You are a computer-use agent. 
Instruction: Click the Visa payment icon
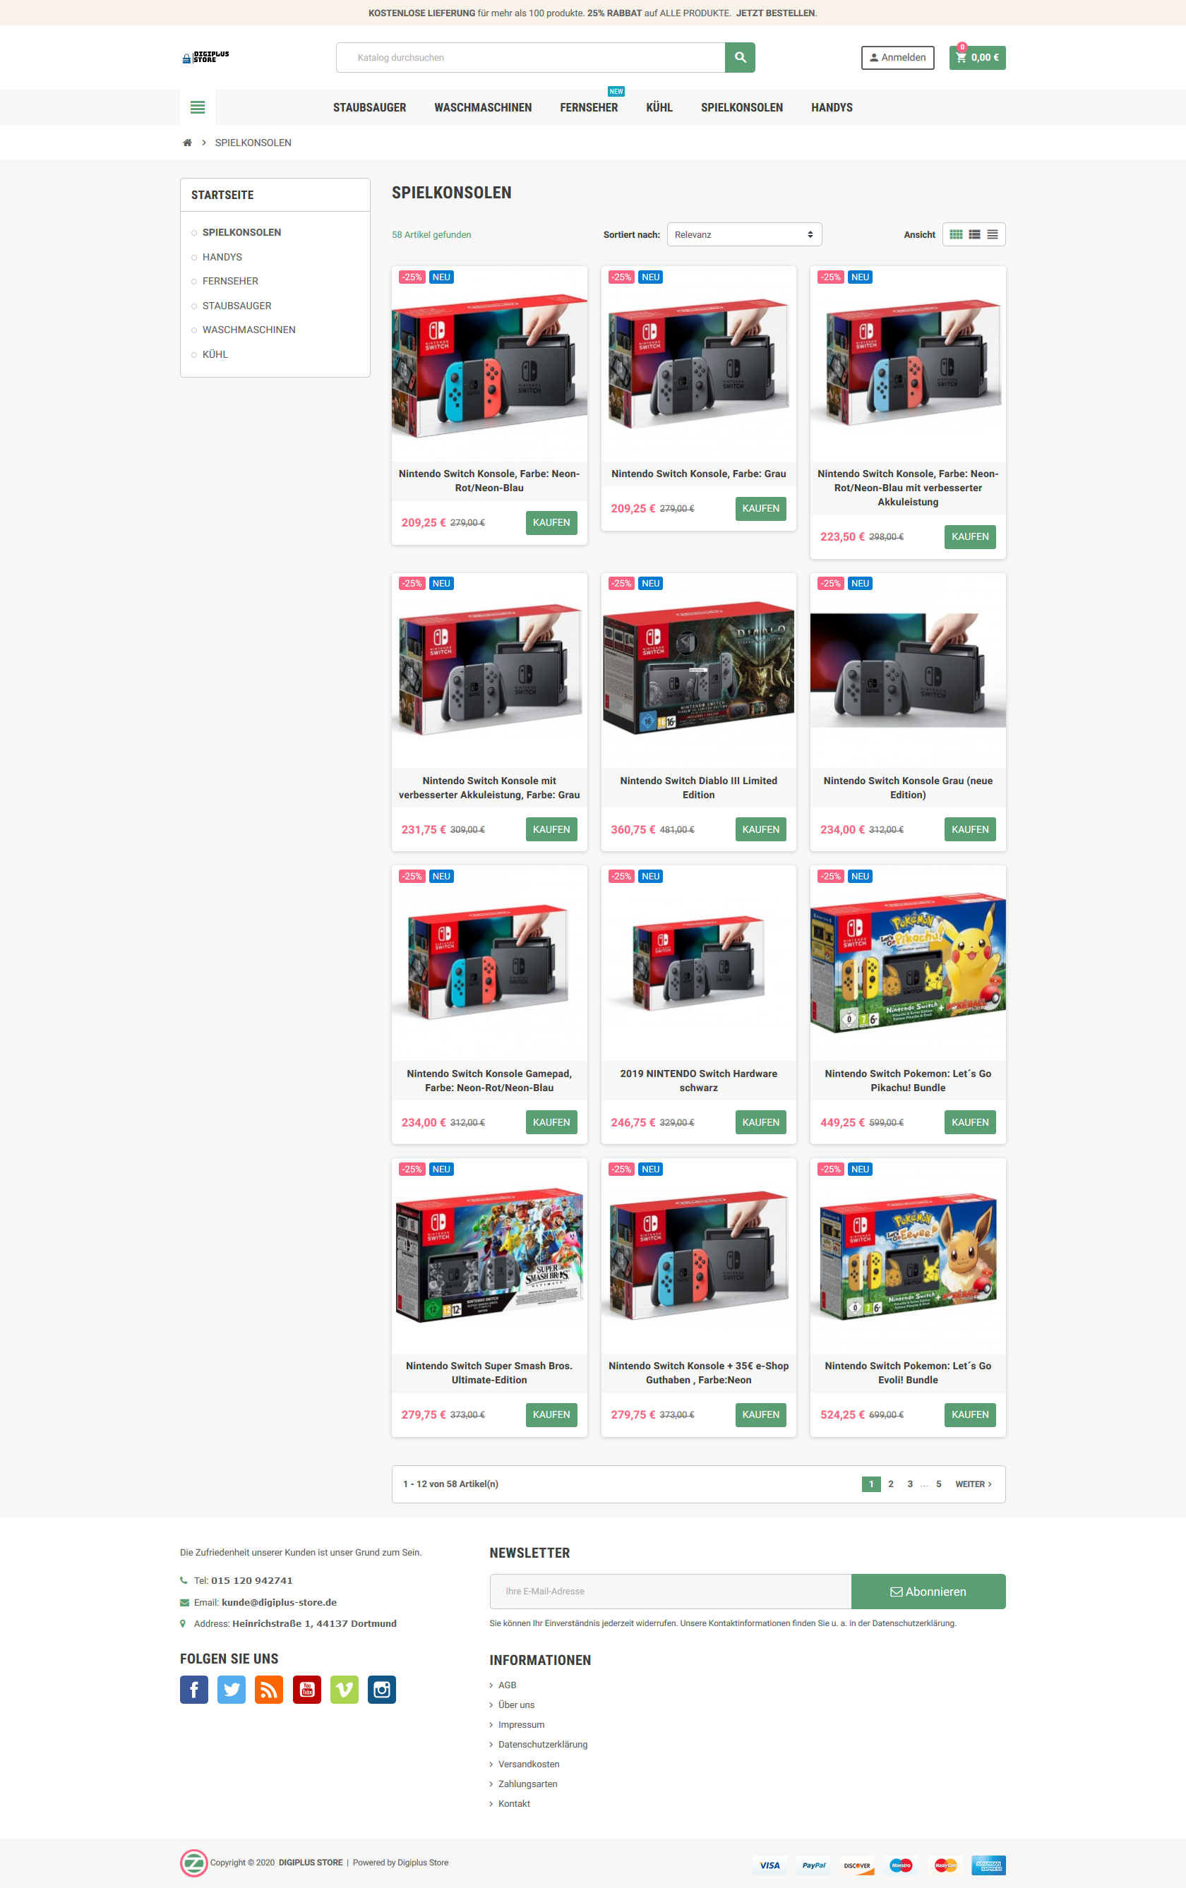769,1865
